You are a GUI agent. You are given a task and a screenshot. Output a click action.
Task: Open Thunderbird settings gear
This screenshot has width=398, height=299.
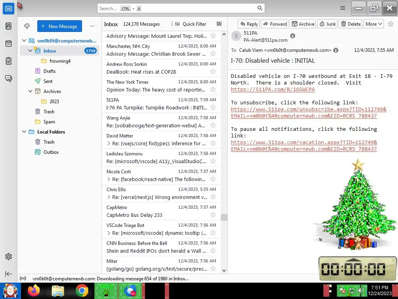(9, 257)
